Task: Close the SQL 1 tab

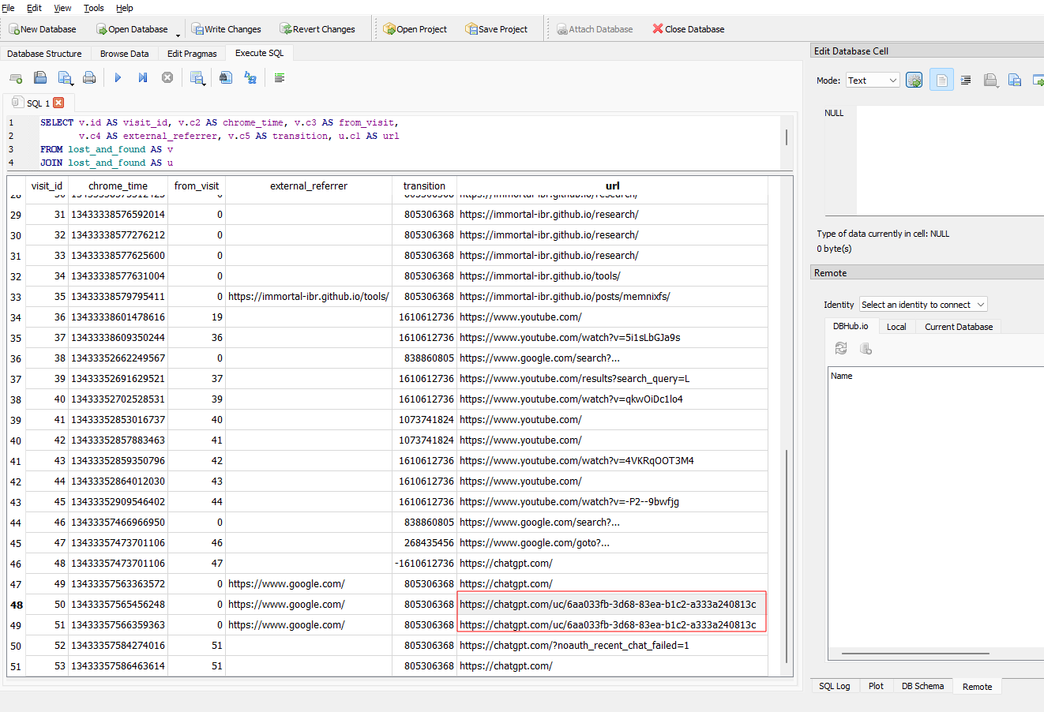Action: click(58, 103)
